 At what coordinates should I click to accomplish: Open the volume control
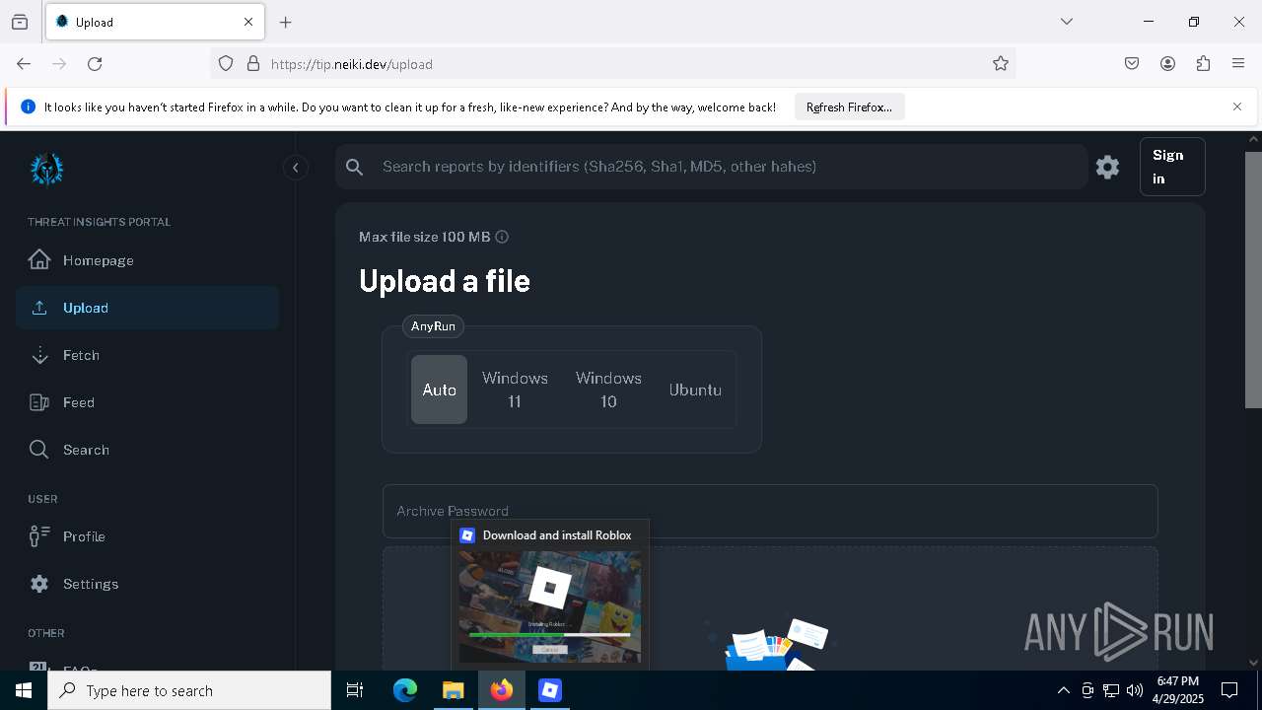tap(1135, 690)
